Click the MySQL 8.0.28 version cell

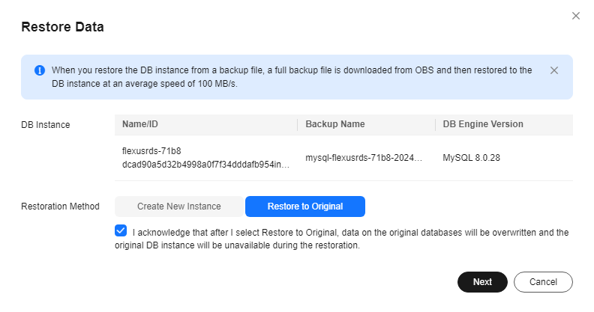(472, 159)
